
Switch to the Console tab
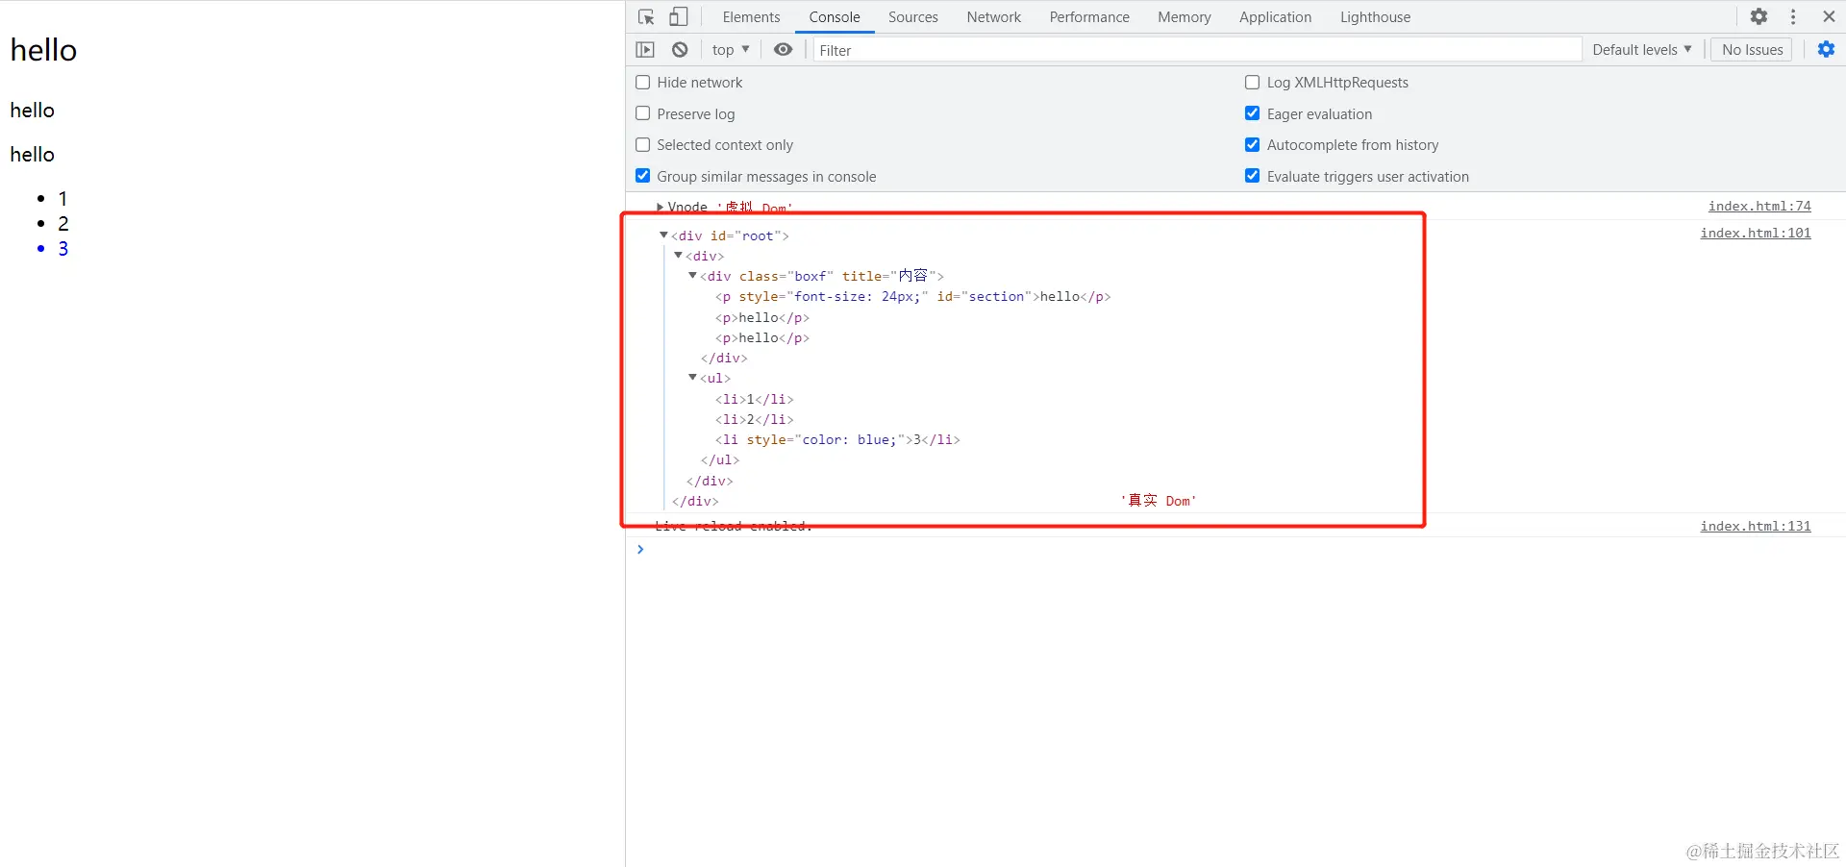(x=835, y=17)
